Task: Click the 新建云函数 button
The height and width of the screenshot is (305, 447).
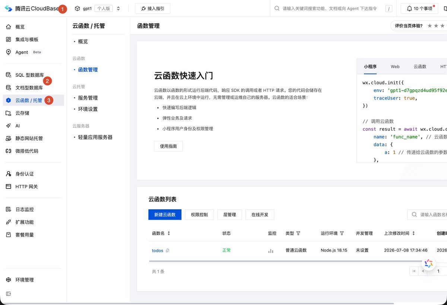Action: click(165, 215)
